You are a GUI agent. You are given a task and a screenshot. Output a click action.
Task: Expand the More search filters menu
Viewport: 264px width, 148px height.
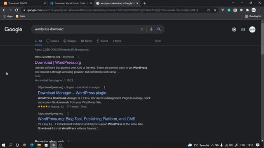click(x=117, y=41)
